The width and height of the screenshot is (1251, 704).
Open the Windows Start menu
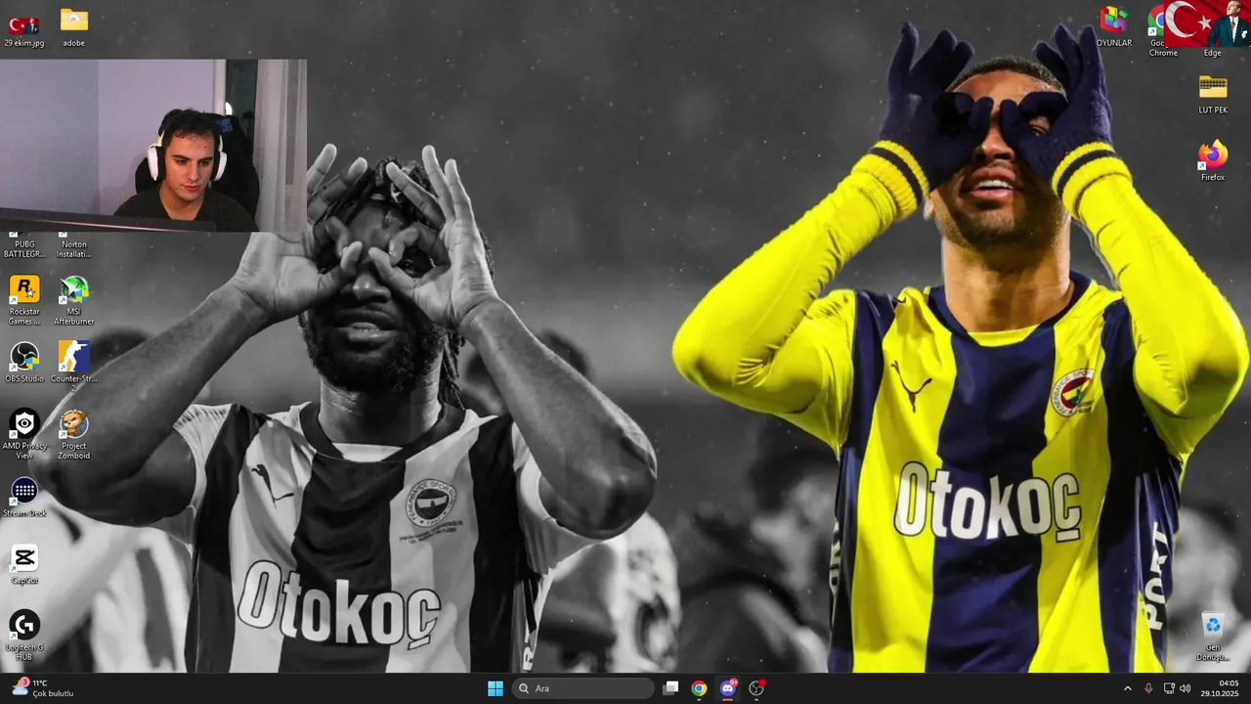tap(496, 688)
